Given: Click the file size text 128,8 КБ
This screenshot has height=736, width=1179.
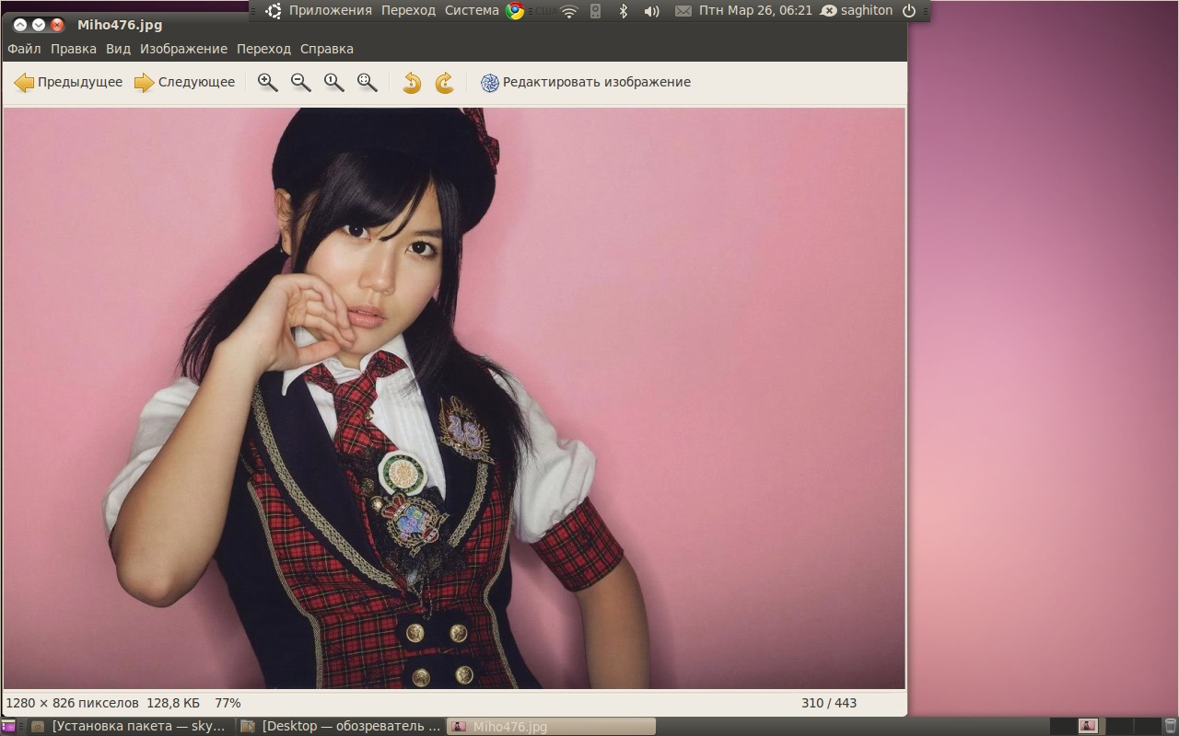Looking at the screenshot, I should pyautogui.click(x=173, y=703).
